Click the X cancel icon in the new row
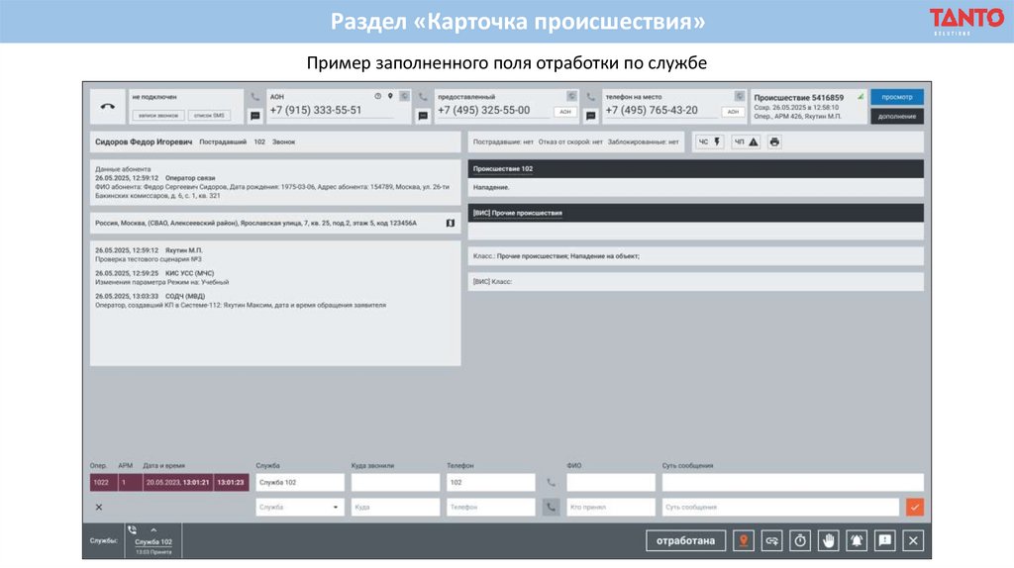The image size is (1014, 568). point(99,508)
